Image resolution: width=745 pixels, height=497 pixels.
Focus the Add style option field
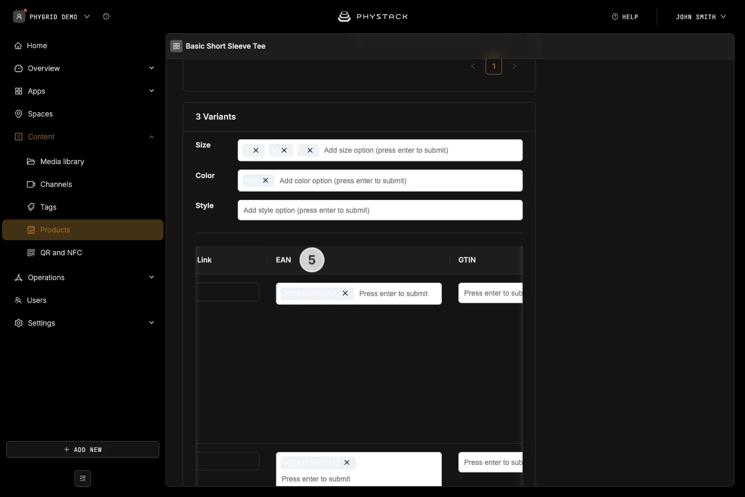click(380, 210)
